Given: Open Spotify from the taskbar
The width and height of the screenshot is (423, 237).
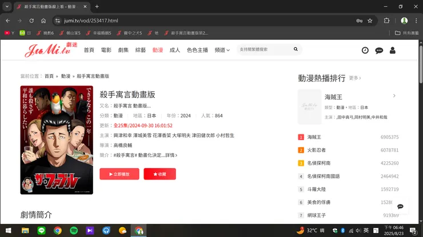Looking at the screenshot, I should (x=74, y=231).
